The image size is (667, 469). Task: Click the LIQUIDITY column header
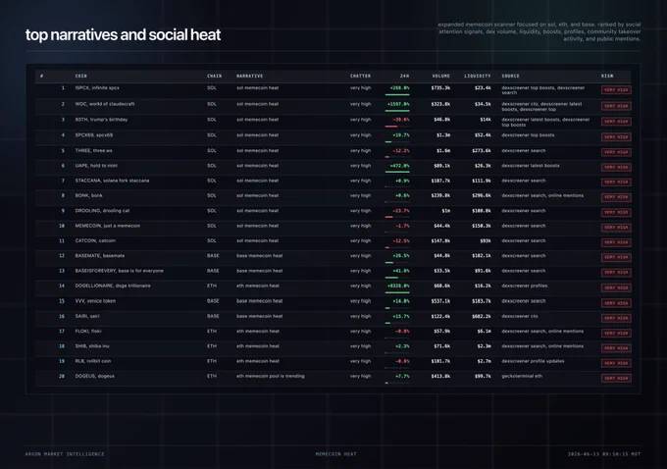(478, 76)
